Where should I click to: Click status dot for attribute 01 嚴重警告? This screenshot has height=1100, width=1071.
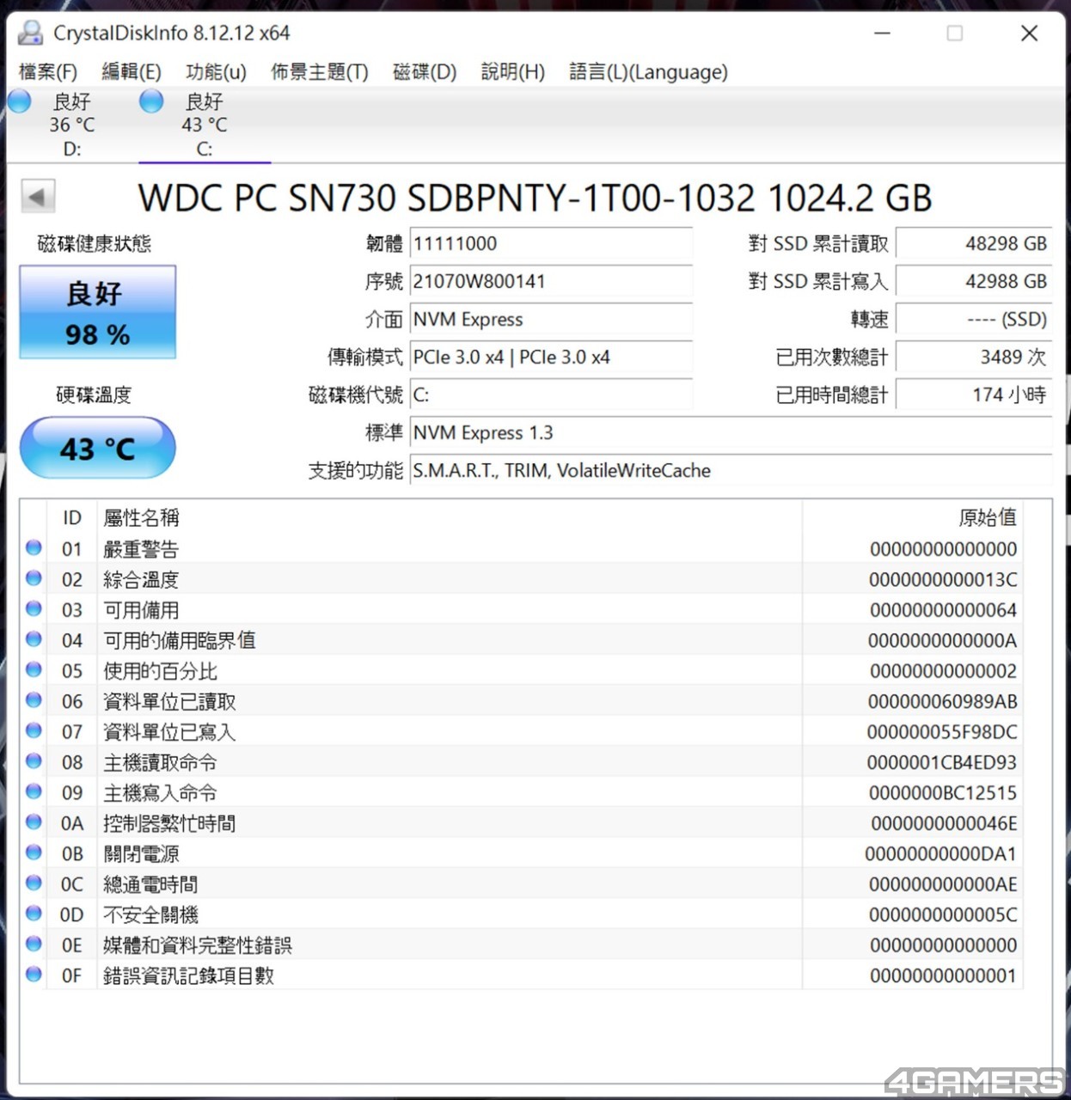[x=34, y=547]
